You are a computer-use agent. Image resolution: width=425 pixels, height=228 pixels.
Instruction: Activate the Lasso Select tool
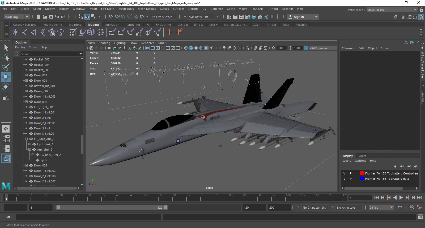tap(6, 57)
